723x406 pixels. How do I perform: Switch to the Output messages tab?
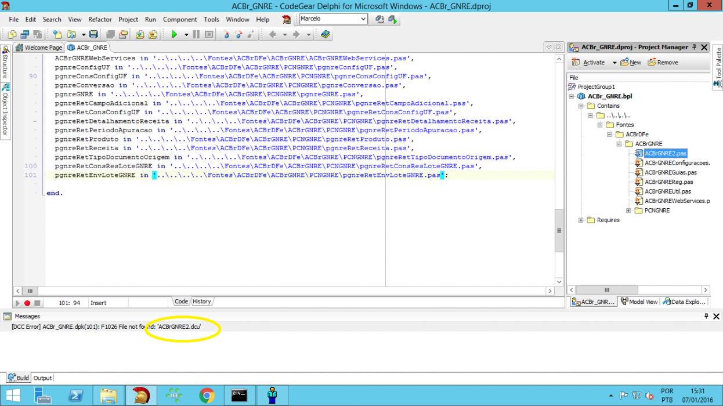[x=42, y=378]
